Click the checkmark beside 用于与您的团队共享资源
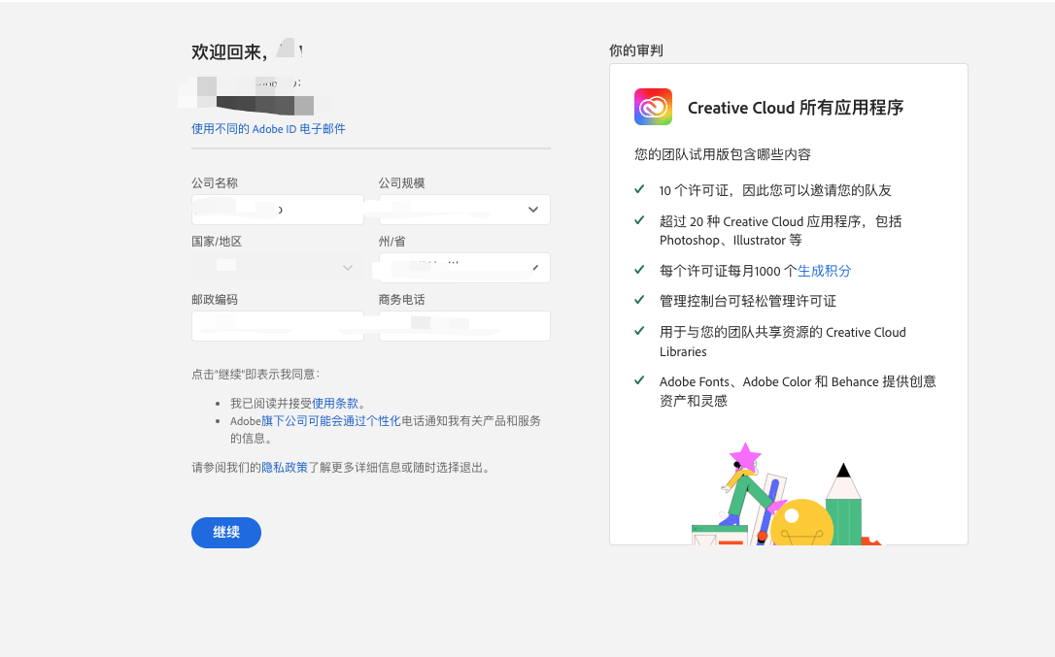Image resolution: width=1055 pixels, height=657 pixels. [640, 331]
